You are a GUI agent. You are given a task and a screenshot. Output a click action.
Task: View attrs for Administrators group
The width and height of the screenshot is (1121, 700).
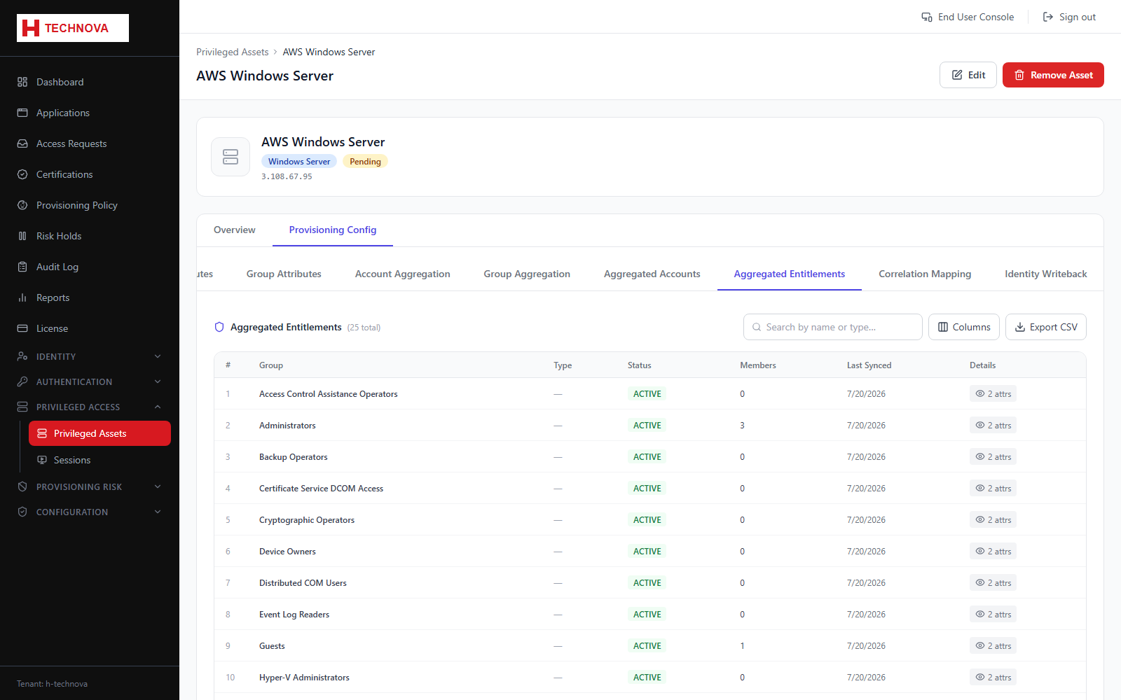[x=993, y=425]
